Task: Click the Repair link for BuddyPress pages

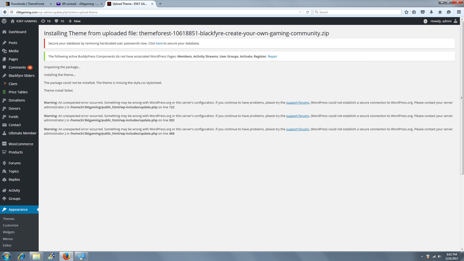Action: [x=272, y=57]
